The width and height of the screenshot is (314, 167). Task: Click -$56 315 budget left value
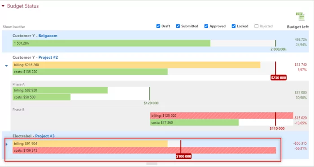point(300,143)
